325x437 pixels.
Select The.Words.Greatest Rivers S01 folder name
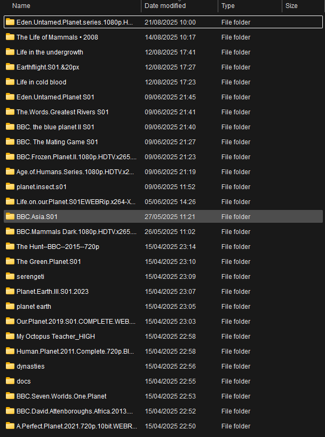(x=62, y=112)
